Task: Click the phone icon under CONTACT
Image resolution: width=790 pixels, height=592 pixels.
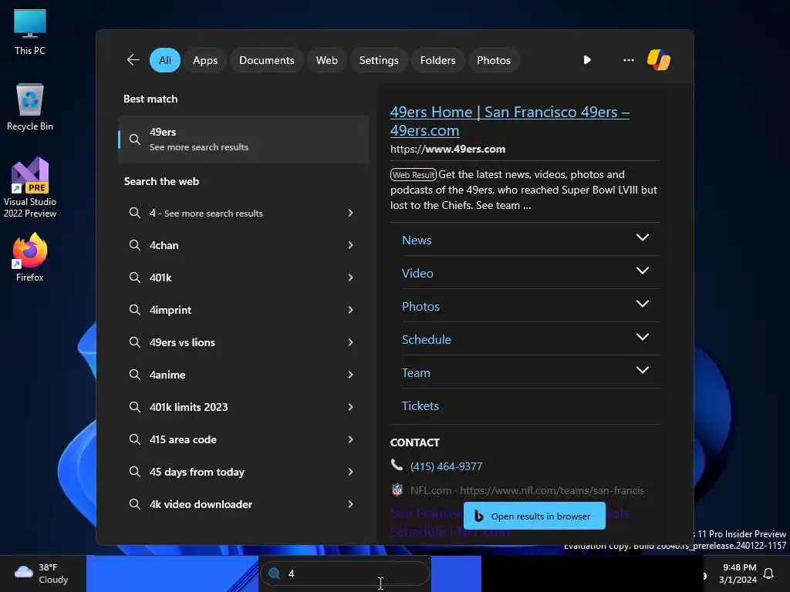Action: [x=397, y=465]
